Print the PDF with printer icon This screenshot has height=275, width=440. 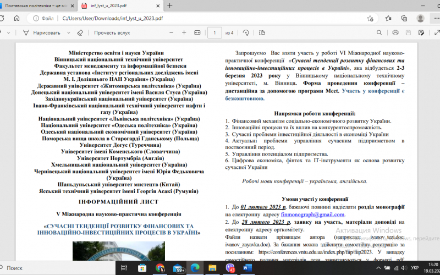pos(395,33)
